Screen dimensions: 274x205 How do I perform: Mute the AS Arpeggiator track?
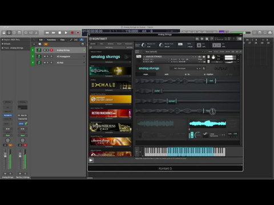coord(45,56)
